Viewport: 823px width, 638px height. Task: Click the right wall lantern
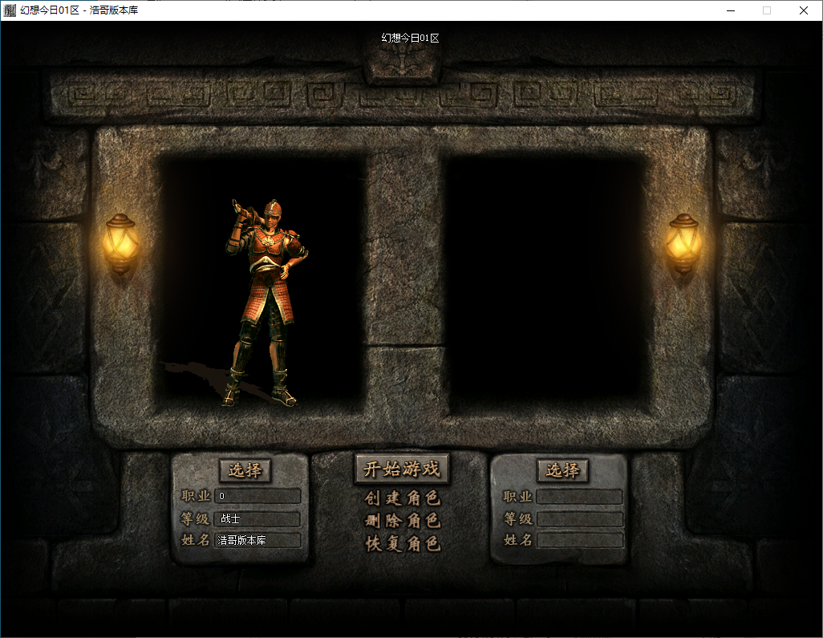(x=683, y=244)
